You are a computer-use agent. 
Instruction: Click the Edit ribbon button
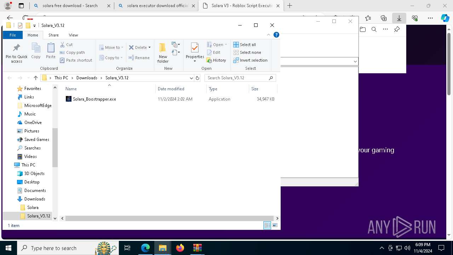(x=213, y=52)
